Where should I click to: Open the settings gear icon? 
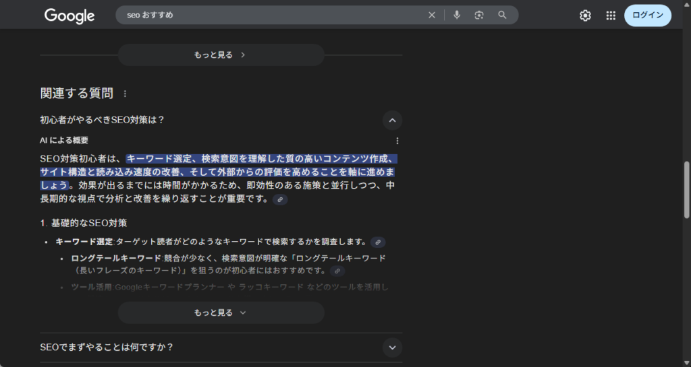pyautogui.click(x=585, y=15)
